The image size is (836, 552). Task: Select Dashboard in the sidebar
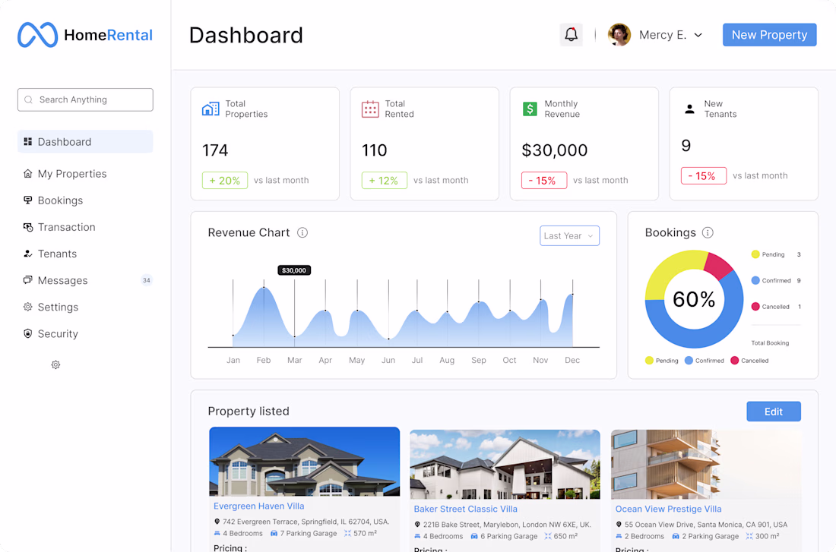85,142
